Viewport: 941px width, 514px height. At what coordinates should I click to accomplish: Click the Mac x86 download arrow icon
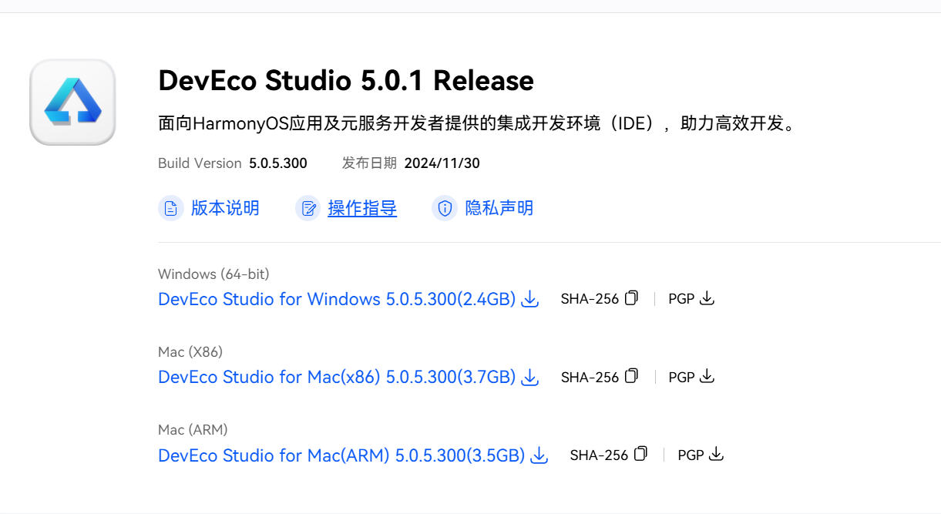pyautogui.click(x=530, y=377)
